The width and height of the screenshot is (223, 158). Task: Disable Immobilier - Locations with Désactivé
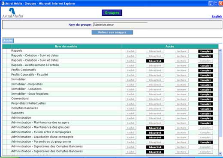tap(155, 90)
